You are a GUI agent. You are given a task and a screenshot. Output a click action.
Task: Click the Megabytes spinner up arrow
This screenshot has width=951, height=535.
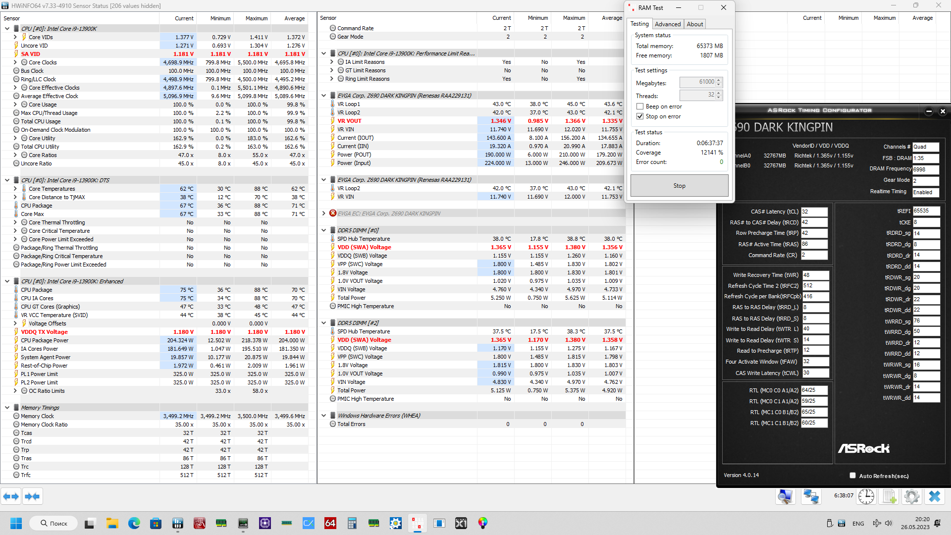pos(719,80)
